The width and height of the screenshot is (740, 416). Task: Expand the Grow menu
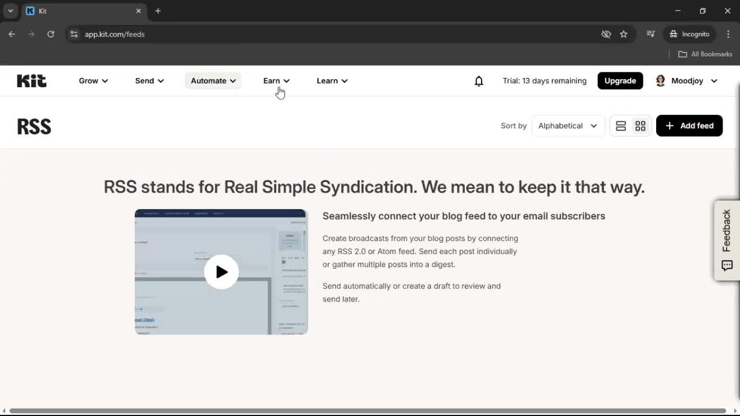pyautogui.click(x=93, y=81)
